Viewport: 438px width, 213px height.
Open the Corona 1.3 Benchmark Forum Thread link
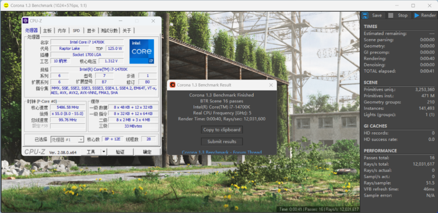point(222,152)
